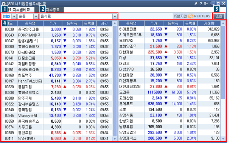The height and width of the screenshot is (143, 227).
Task: Click 롯데푸드 price 926,000
Action: point(155,104)
